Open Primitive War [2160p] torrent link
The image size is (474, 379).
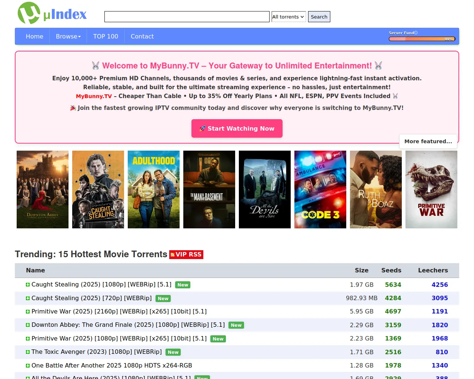pos(119,311)
